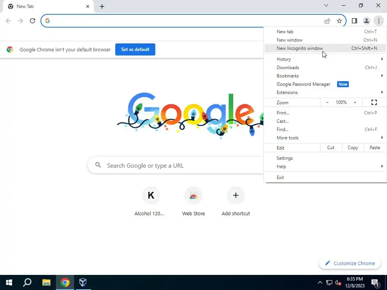Expand the Extensions submenu

pos(325,93)
